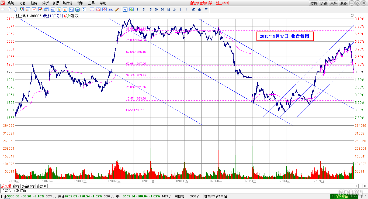Click the back (left arrow) toolbar icon

click(3, 9)
